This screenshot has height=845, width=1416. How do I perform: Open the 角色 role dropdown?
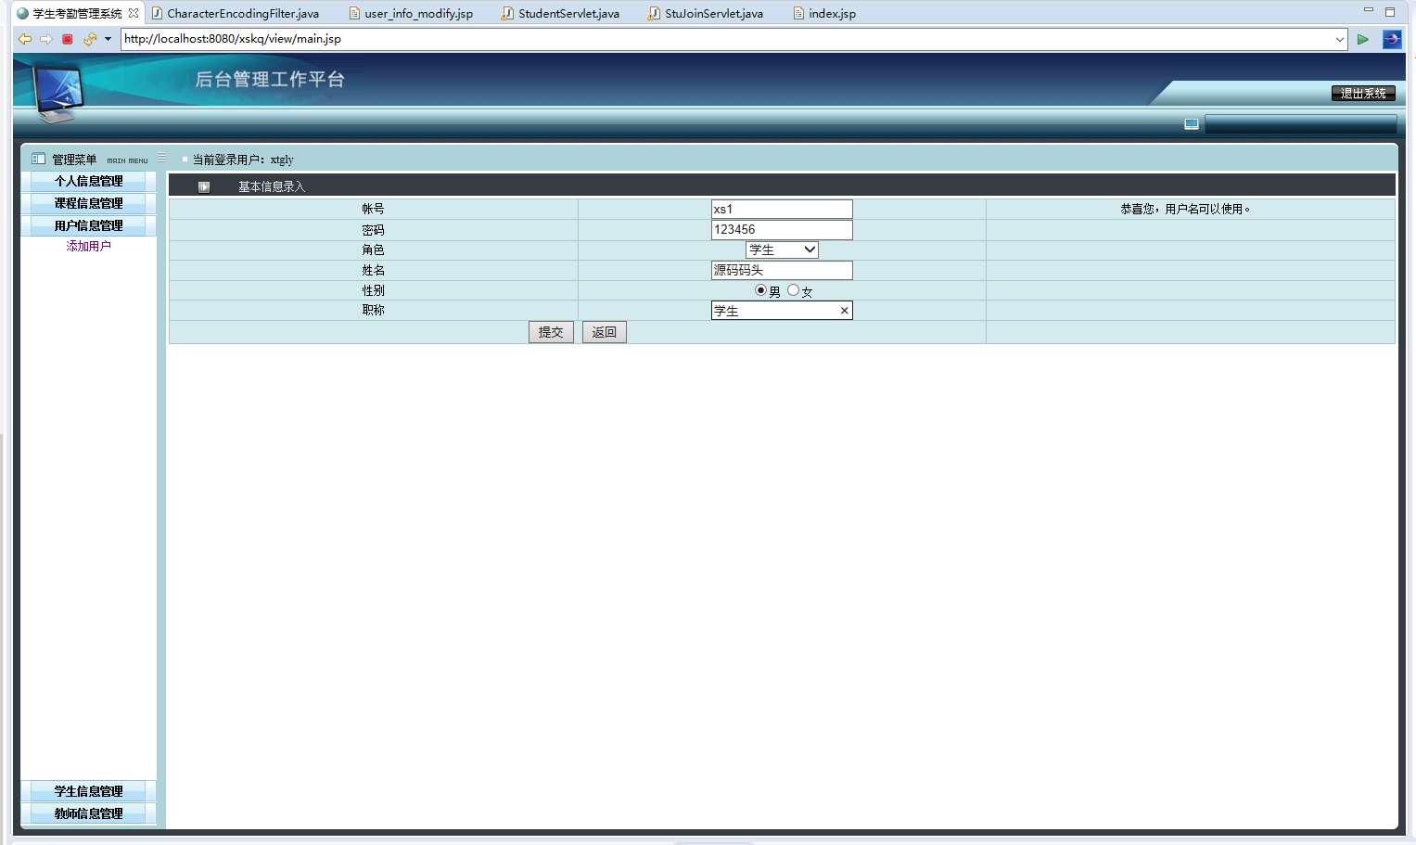tap(782, 250)
